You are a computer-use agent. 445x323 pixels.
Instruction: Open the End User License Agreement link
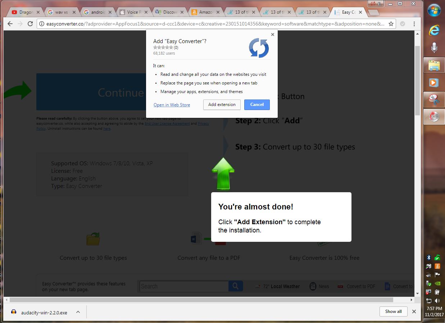click(x=167, y=124)
